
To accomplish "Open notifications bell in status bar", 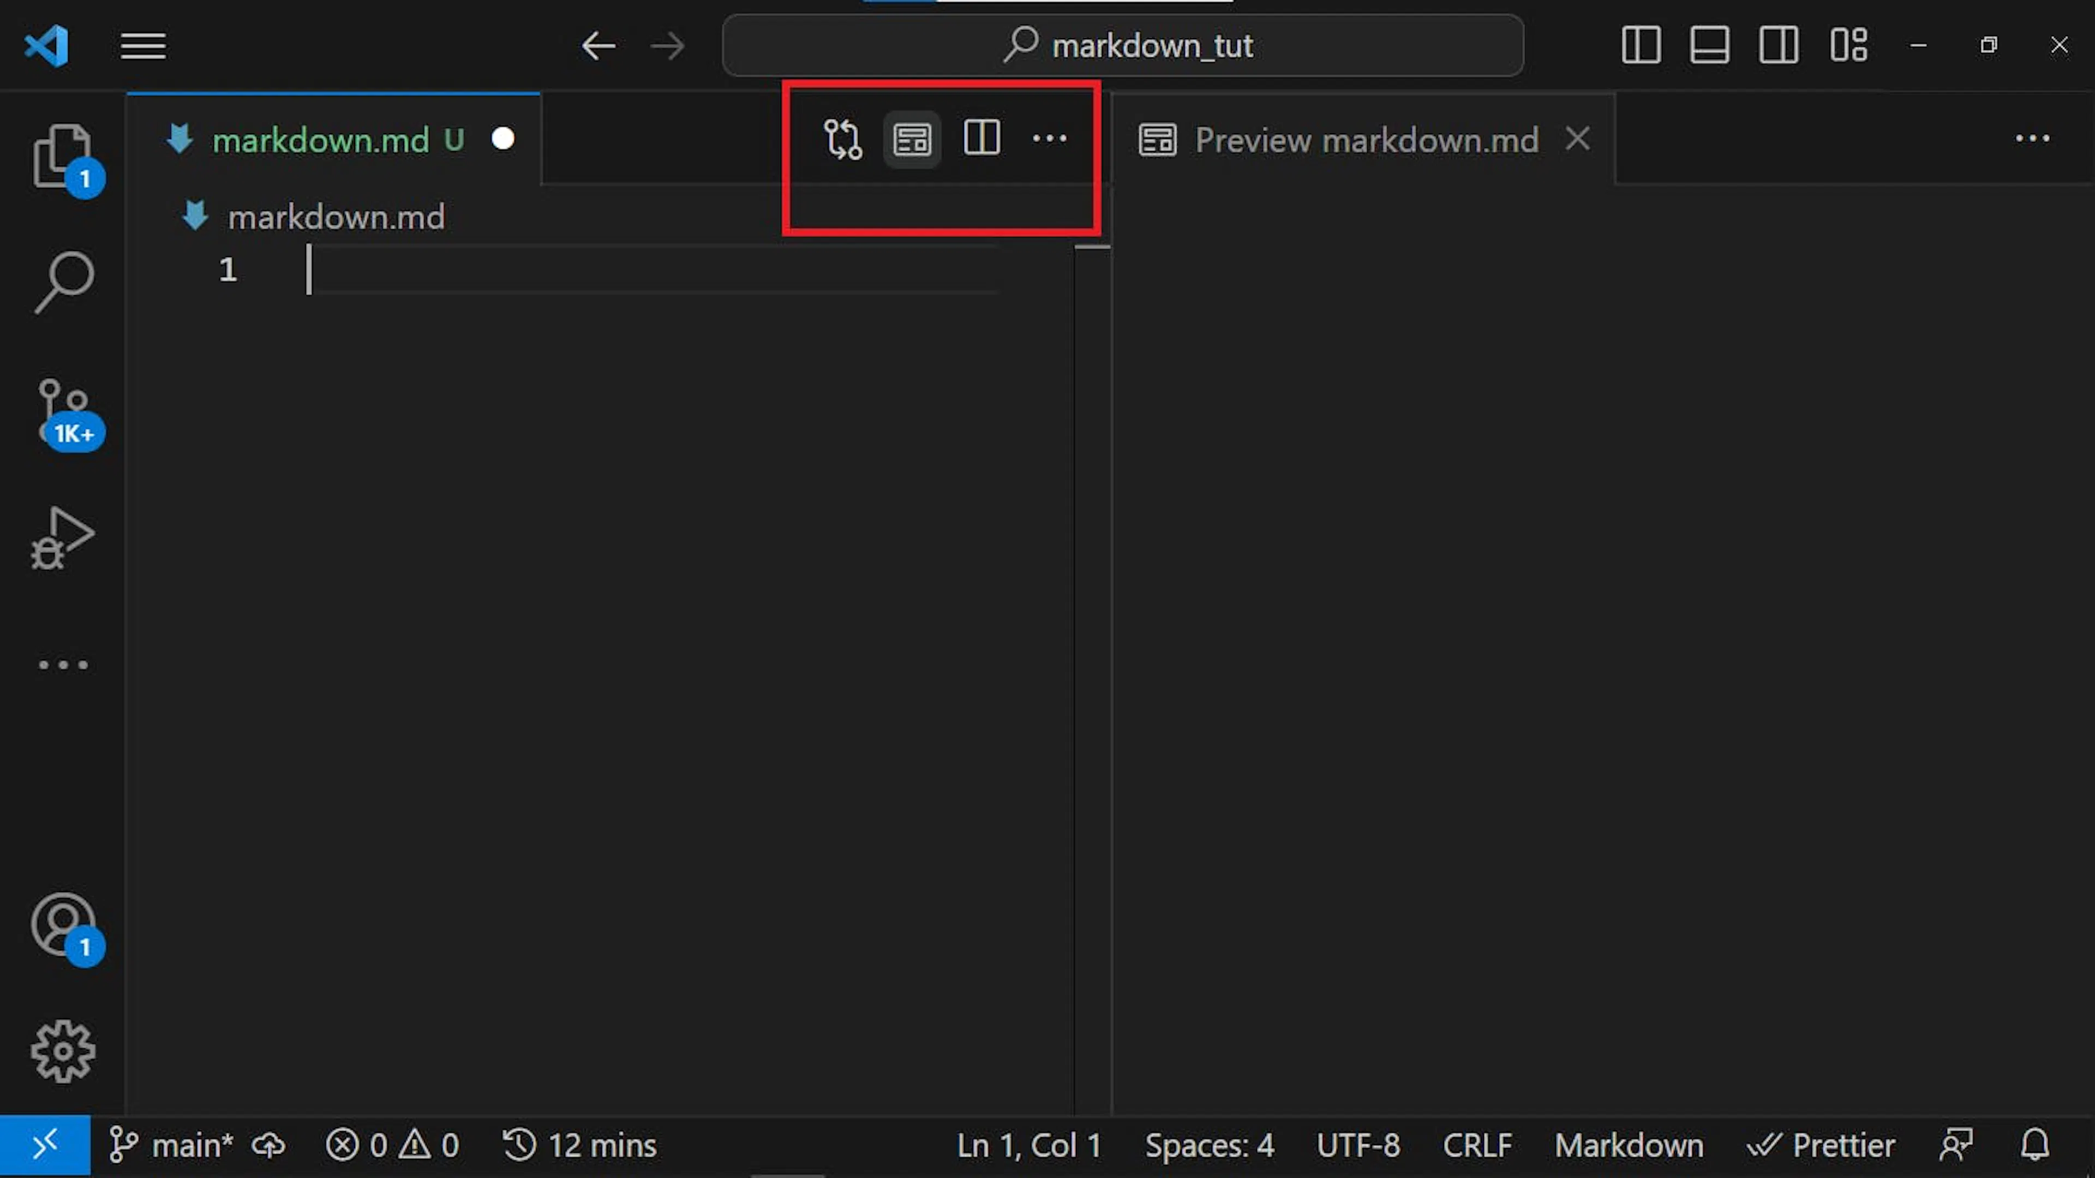I will (x=2035, y=1145).
